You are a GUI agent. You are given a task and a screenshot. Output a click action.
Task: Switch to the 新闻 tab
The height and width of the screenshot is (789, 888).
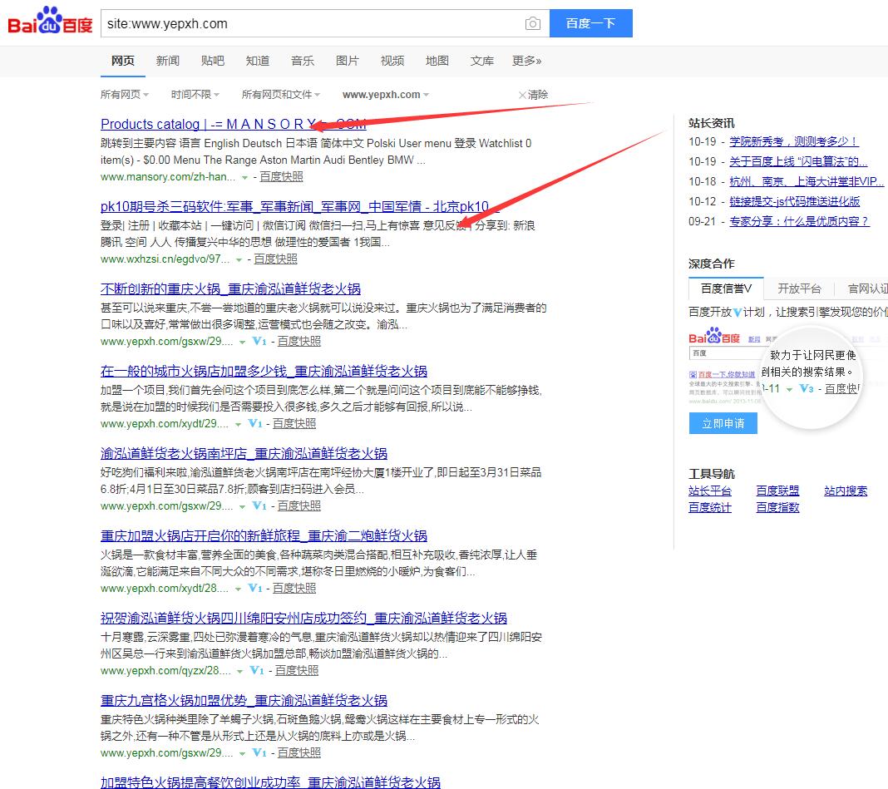(168, 61)
